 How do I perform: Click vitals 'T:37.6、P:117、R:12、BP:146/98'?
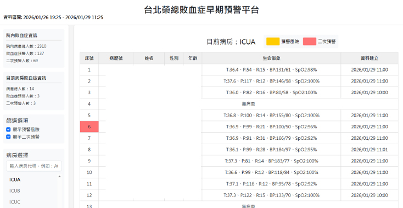click(x=271, y=81)
